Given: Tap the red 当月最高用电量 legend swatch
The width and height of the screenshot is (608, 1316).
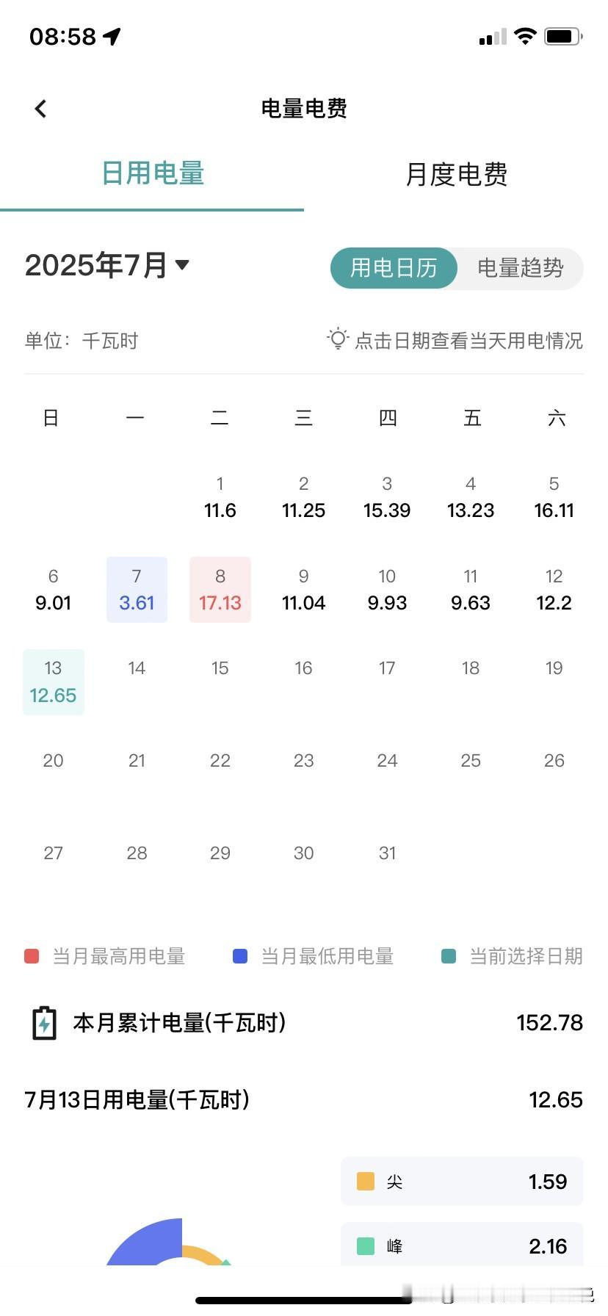Looking at the screenshot, I should 32,956.
